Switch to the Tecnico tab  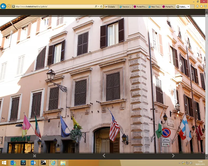[x=125, y=7]
